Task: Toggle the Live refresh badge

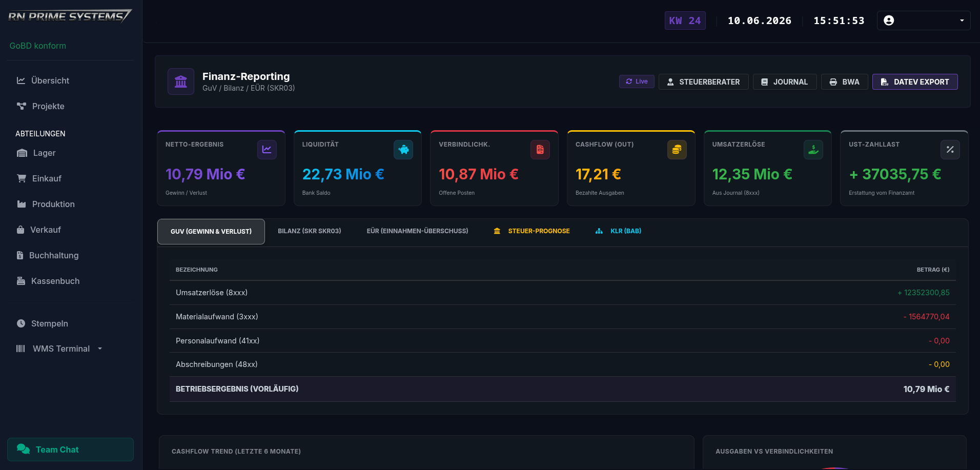Action: (637, 81)
